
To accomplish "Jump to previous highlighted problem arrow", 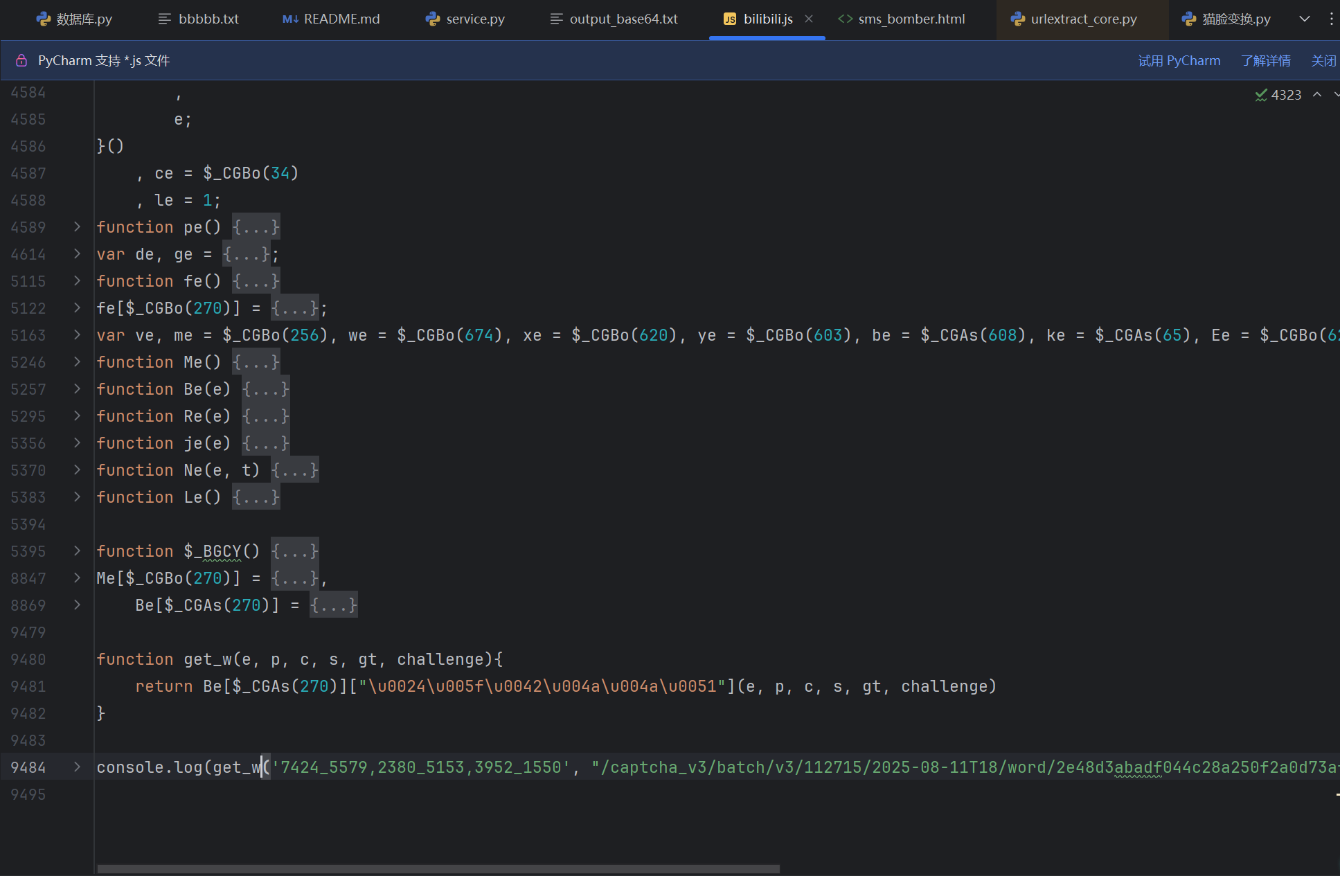I will [x=1317, y=95].
